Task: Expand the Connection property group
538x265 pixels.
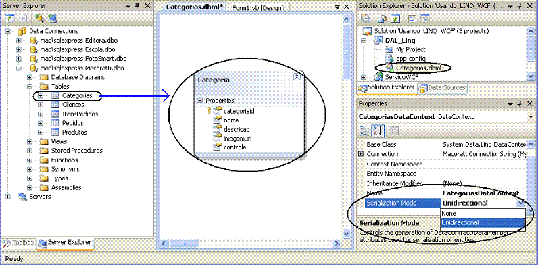Action: (361, 153)
